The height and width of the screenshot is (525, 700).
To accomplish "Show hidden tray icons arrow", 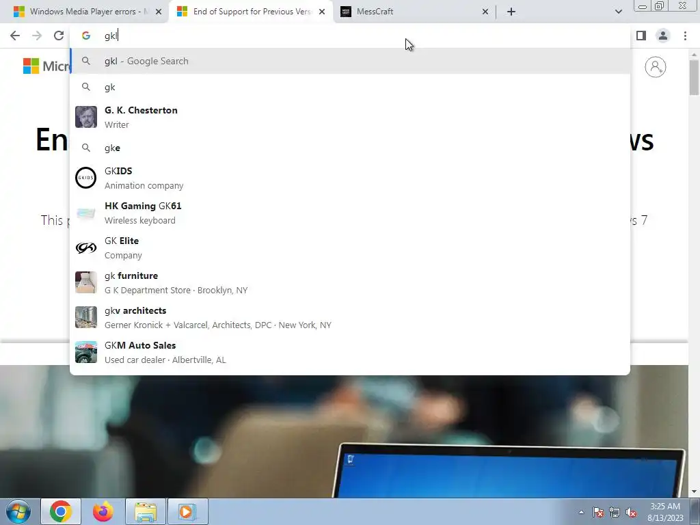I will 581,512.
